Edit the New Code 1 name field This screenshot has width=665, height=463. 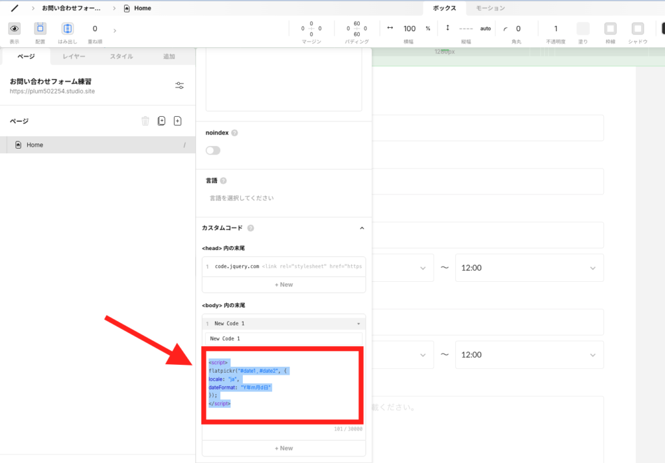pyautogui.click(x=284, y=338)
